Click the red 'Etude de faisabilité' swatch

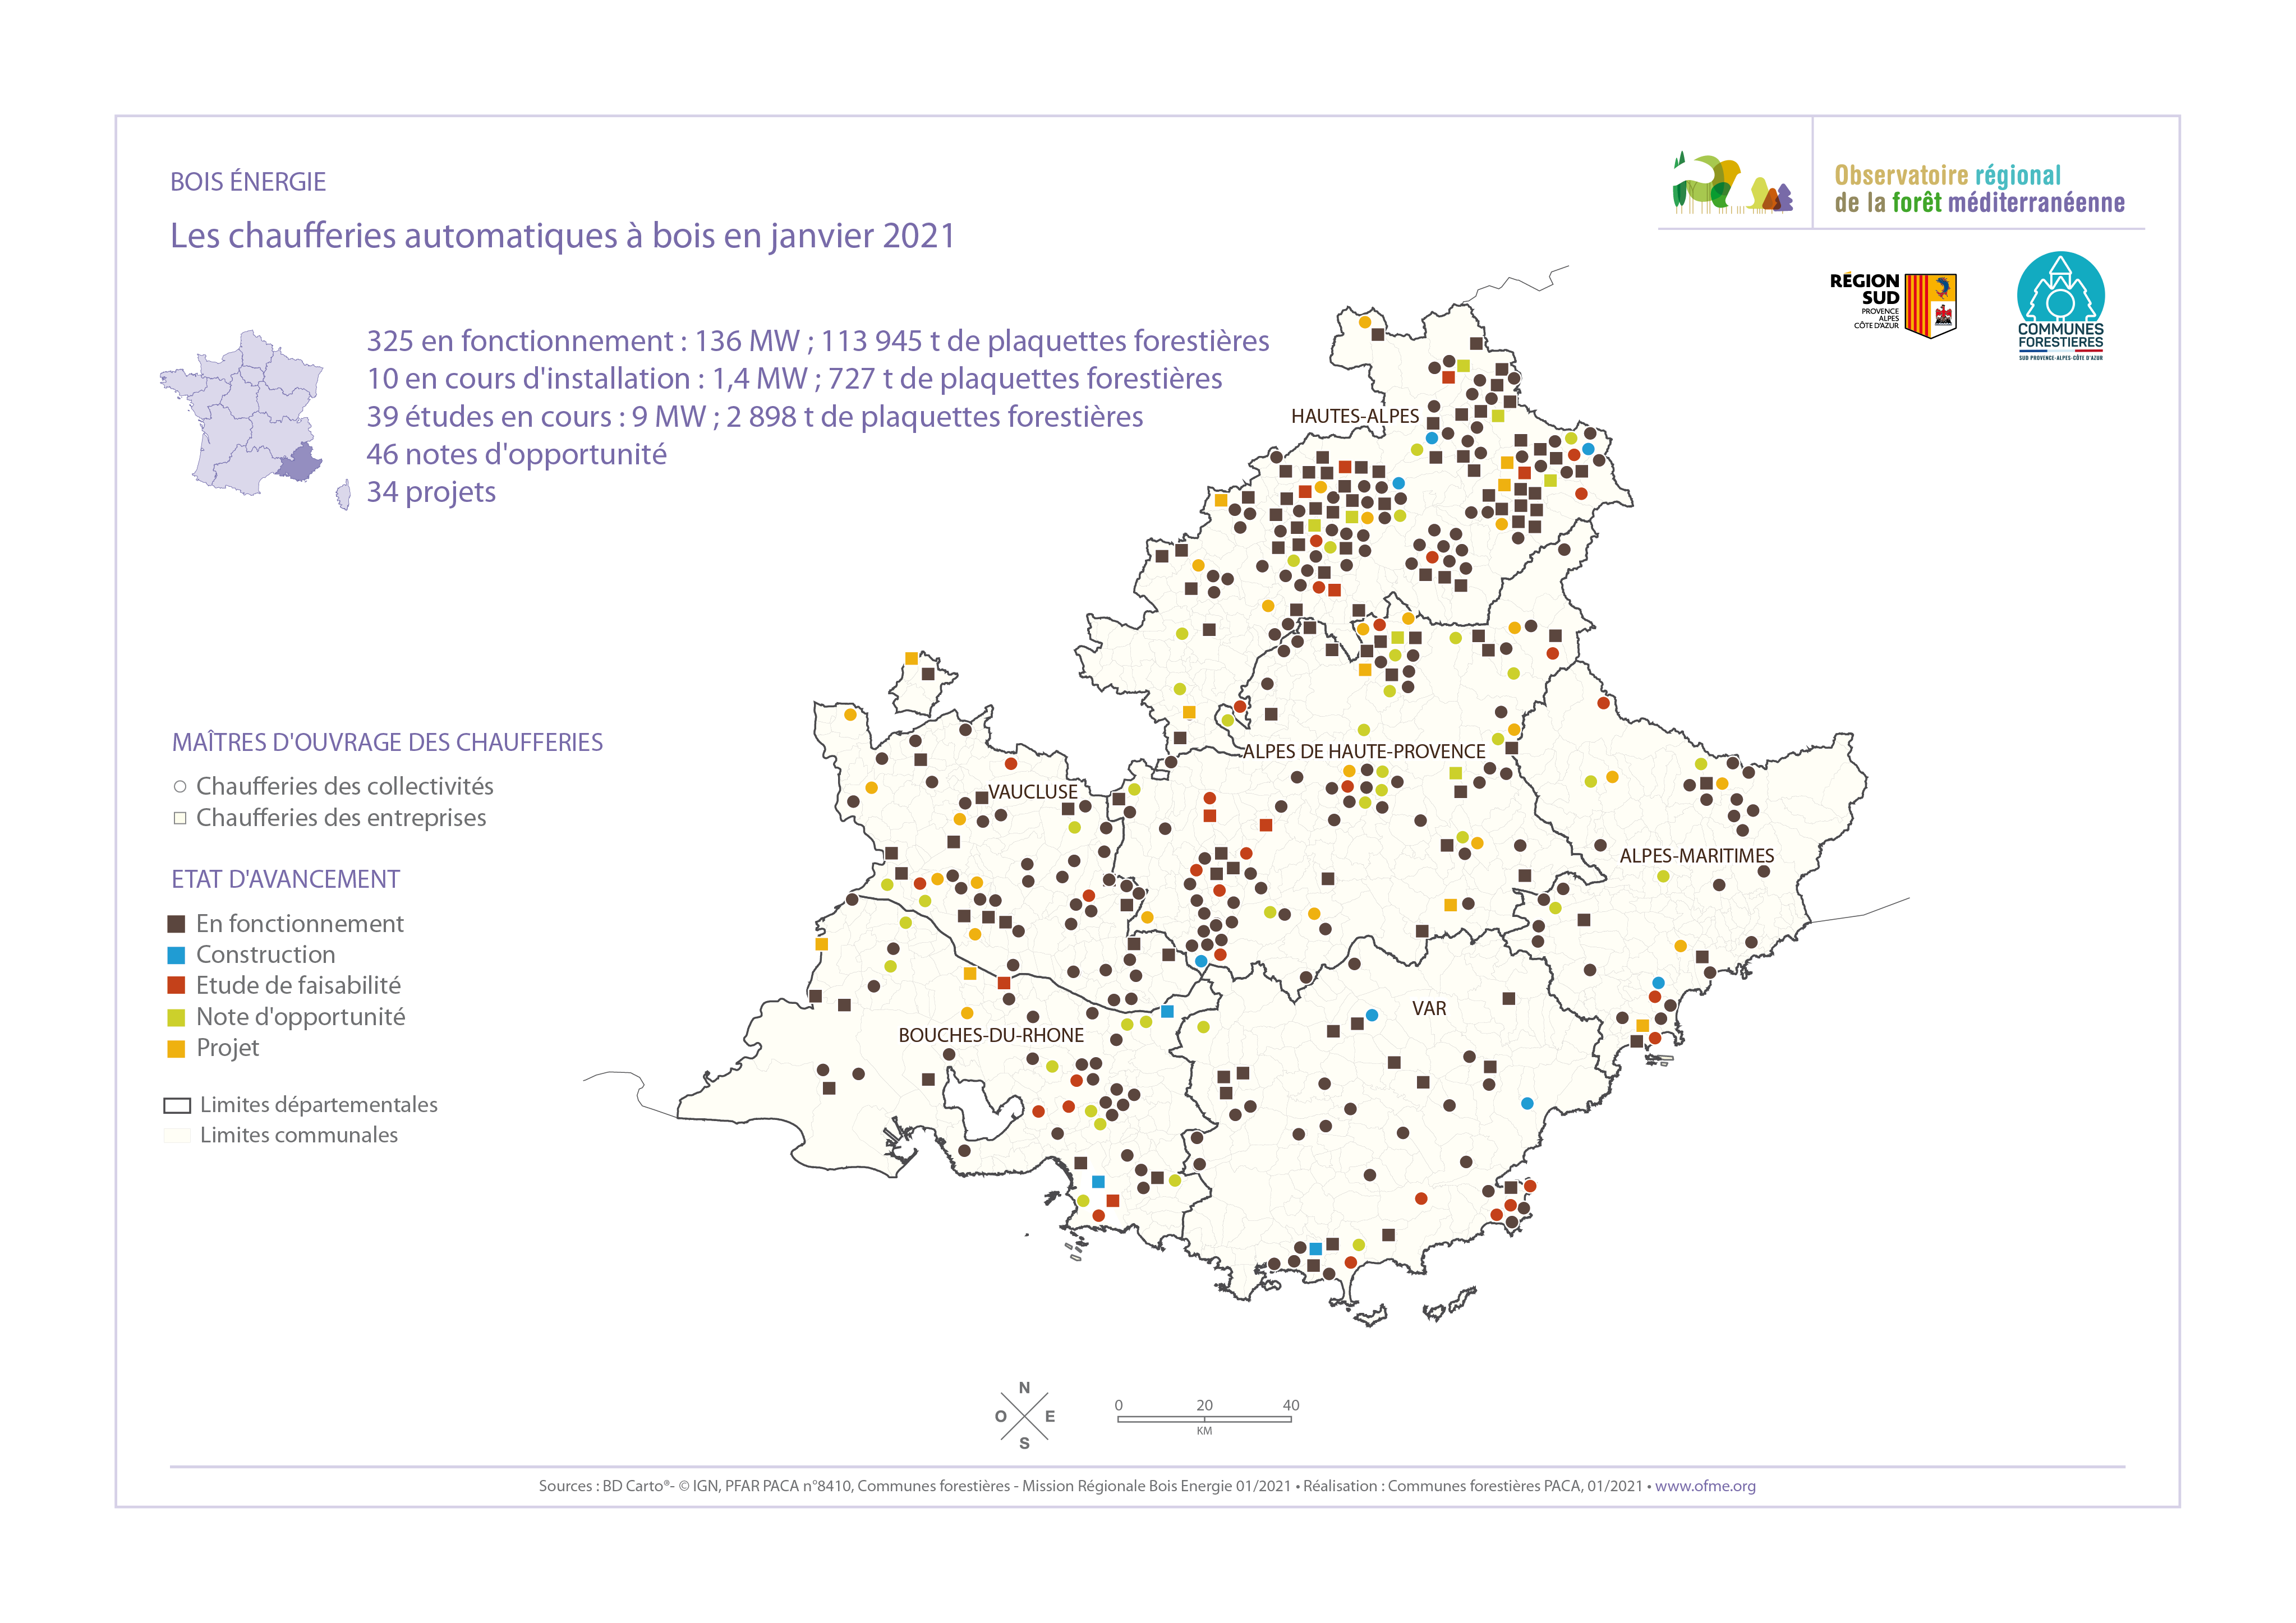pyautogui.click(x=176, y=986)
